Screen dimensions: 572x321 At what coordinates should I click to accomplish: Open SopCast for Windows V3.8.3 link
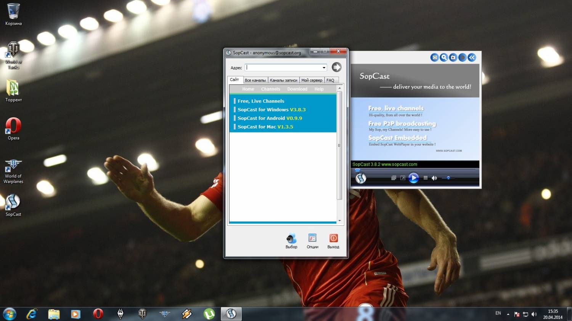[272, 110]
